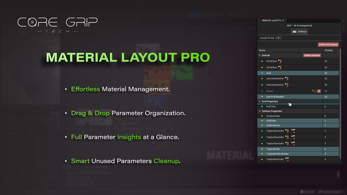Click the green pin icon beside Grid Size
Image resolution: width=347 pixels, height=195 pixels.
[262, 106]
